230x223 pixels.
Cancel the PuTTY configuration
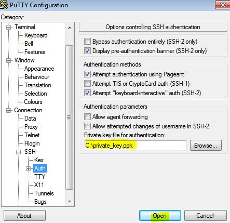click(x=206, y=216)
